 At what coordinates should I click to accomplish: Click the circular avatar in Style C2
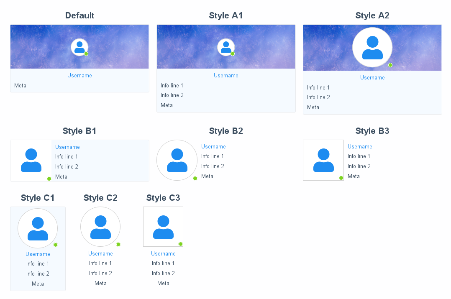100,227
